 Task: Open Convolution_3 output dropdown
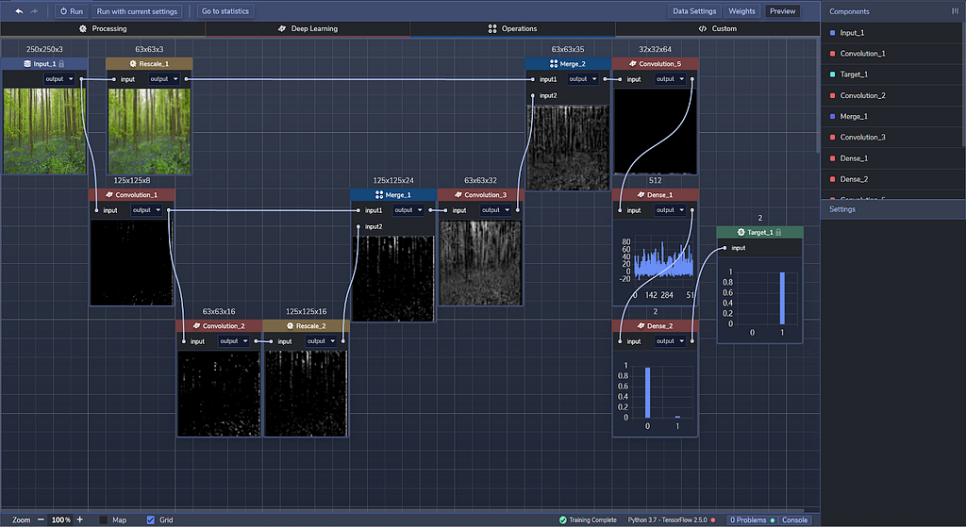point(496,210)
